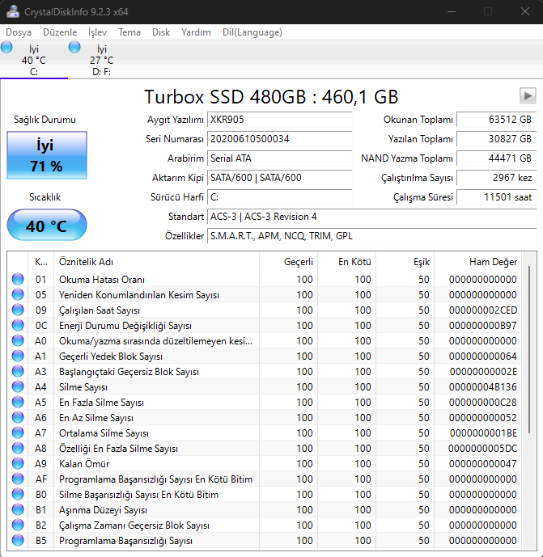The image size is (543, 557).
Task: Click the next disk arrow button
Action: pos(528,96)
